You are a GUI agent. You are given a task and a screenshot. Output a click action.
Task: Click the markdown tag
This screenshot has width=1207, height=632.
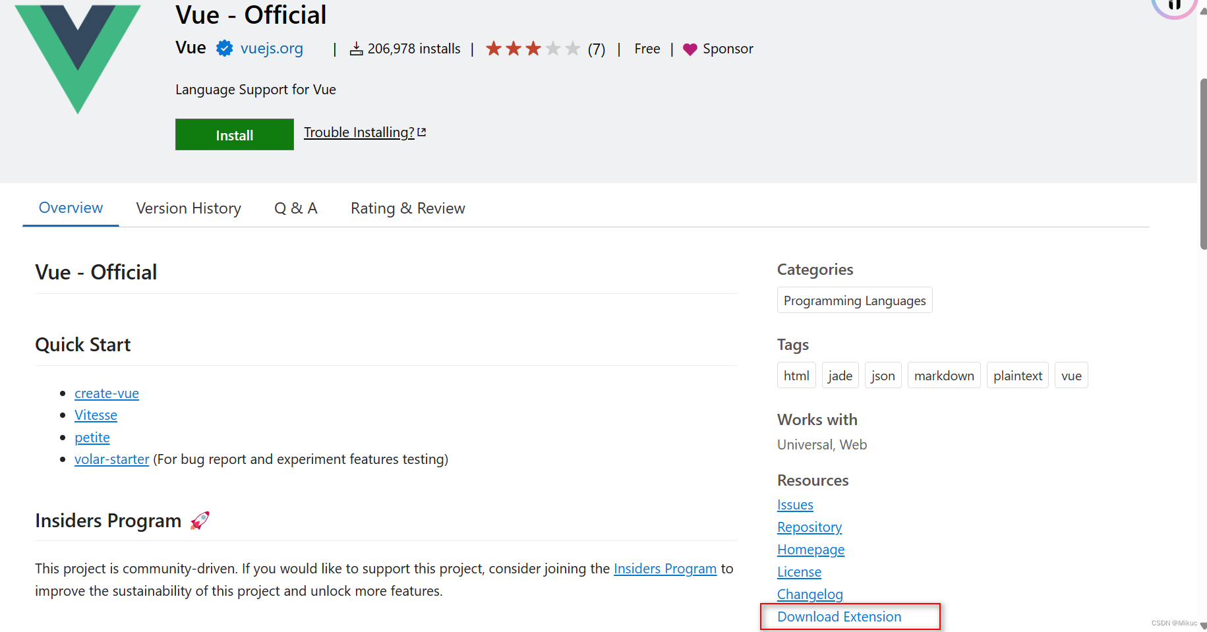pos(944,376)
